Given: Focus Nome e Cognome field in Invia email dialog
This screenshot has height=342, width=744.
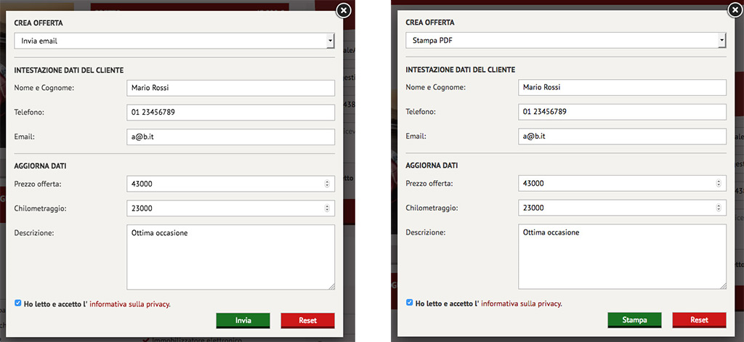Looking at the screenshot, I should pyautogui.click(x=230, y=88).
